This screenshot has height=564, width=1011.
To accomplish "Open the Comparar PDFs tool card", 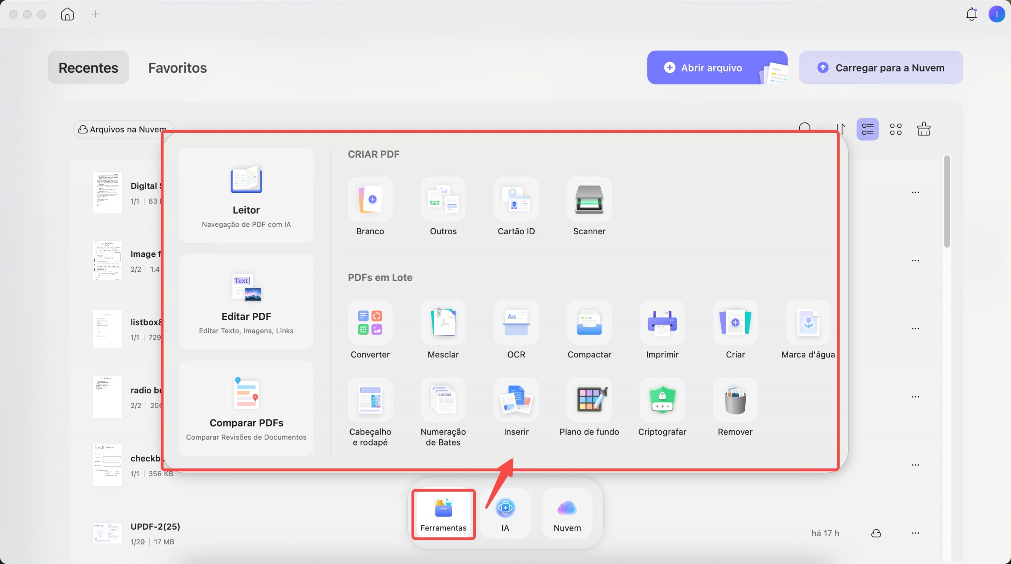I will (246, 408).
